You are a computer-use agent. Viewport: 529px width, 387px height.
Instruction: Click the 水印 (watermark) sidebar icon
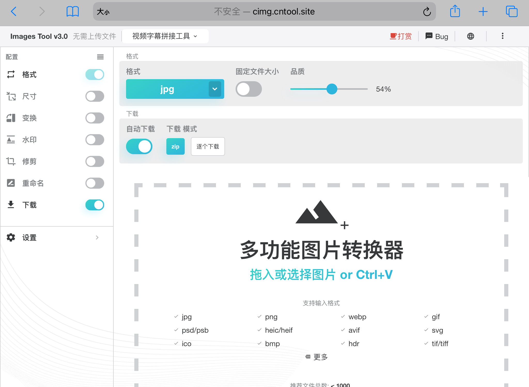click(11, 140)
